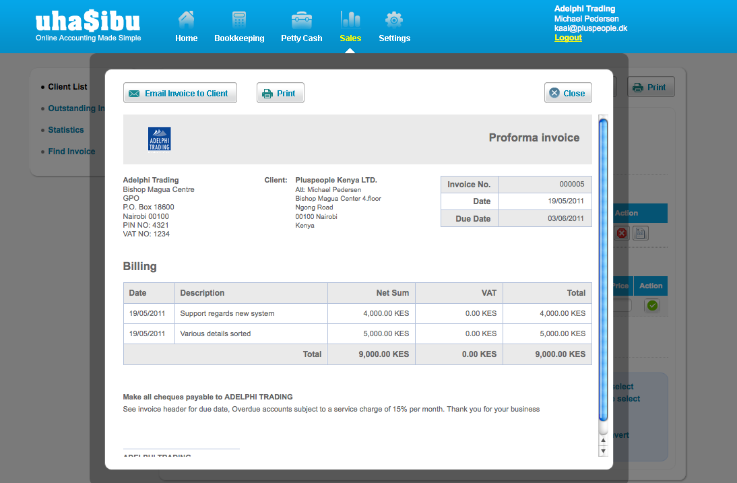Click 'Support regards new system' description

click(227, 313)
